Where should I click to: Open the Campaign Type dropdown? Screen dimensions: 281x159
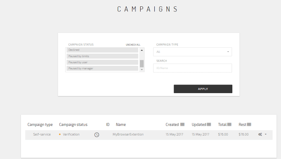pos(193,52)
